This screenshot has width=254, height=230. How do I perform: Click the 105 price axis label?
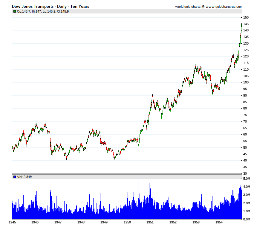[x=246, y=76]
